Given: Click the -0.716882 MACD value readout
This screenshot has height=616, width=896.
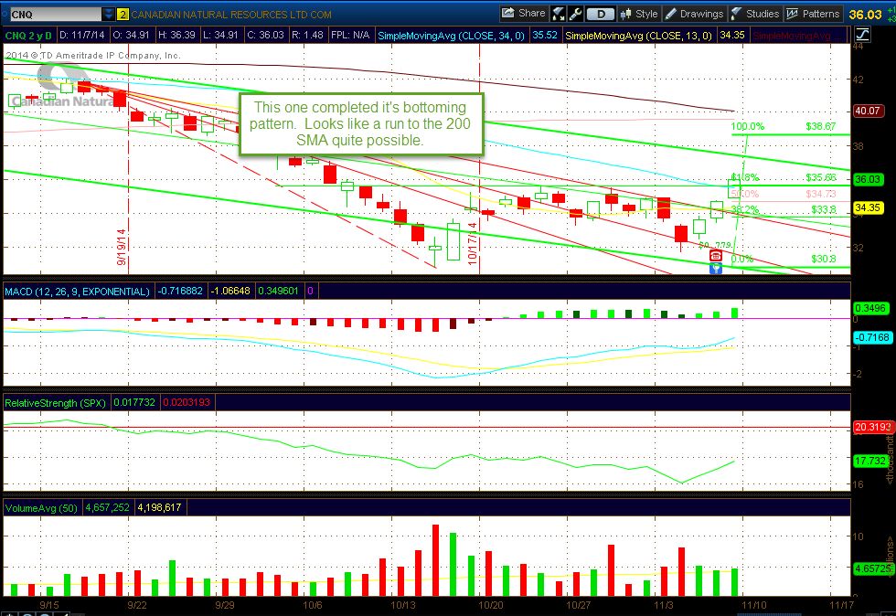Looking at the screenshot, I should (x=180, y=291).
